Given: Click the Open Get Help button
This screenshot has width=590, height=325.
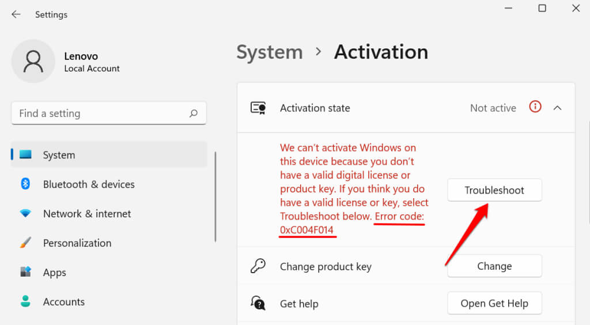Looking at the screenshot, I should pos(494,303).
